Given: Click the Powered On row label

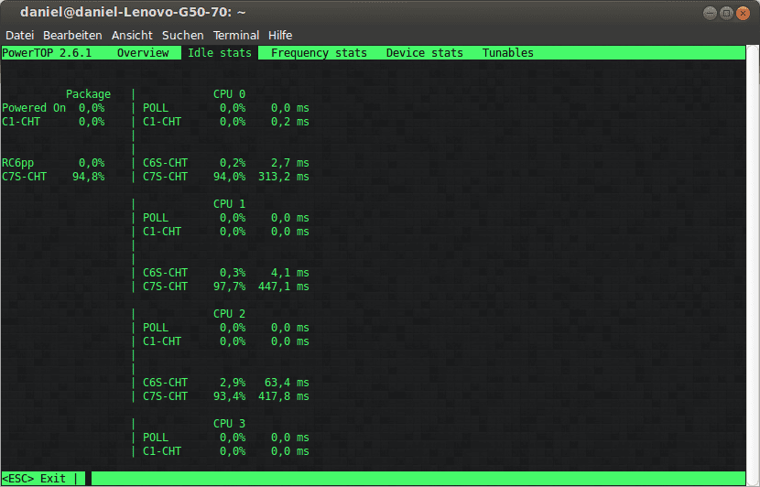Looking at the screenshot, I should click(34, 108).
